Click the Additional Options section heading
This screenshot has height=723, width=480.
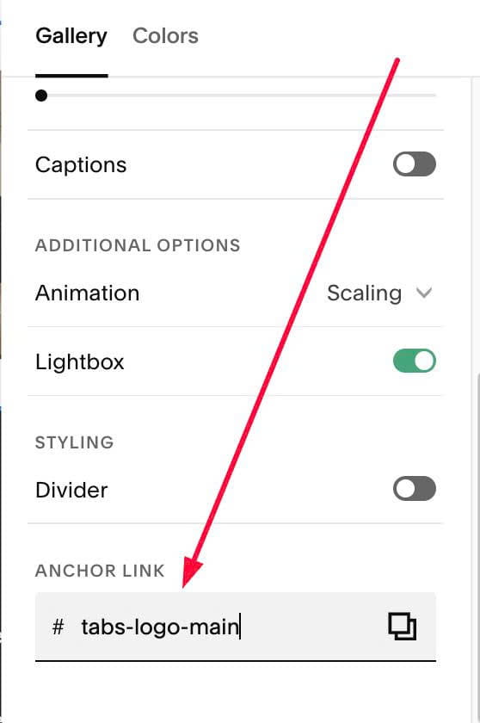coord(138,245)
